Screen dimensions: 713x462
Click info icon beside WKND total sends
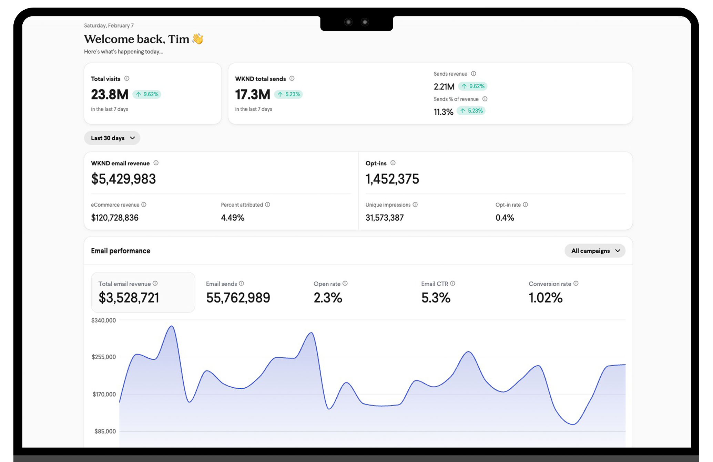click(292, 78)
